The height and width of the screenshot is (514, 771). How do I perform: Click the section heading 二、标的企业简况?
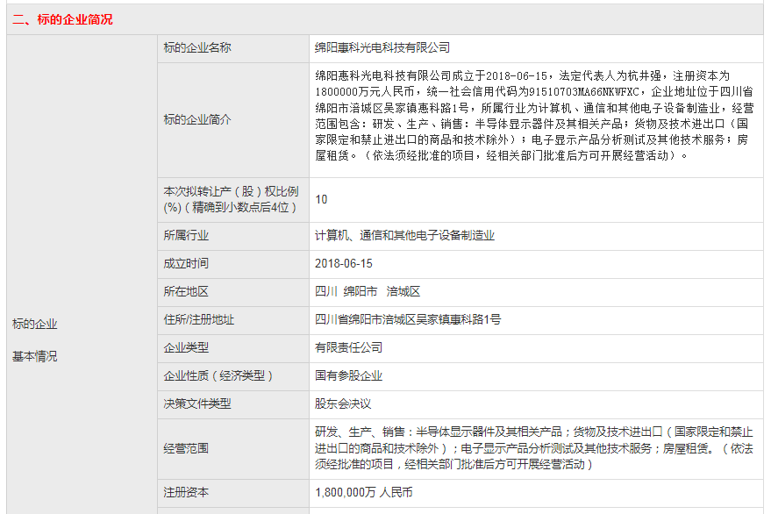(62, 19)
